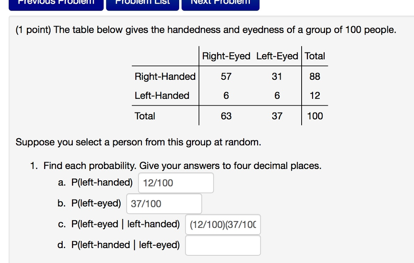Screen dimensions: 414x263
Task: Select the P(left-eyed) answer box
Action: click(x=164, y=203)
